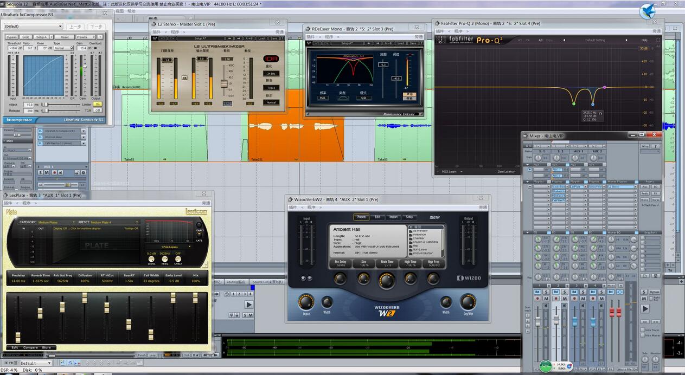
Task: Toggle Bypass in the fx:Compressor window
Action: click(x=11, y=37)
